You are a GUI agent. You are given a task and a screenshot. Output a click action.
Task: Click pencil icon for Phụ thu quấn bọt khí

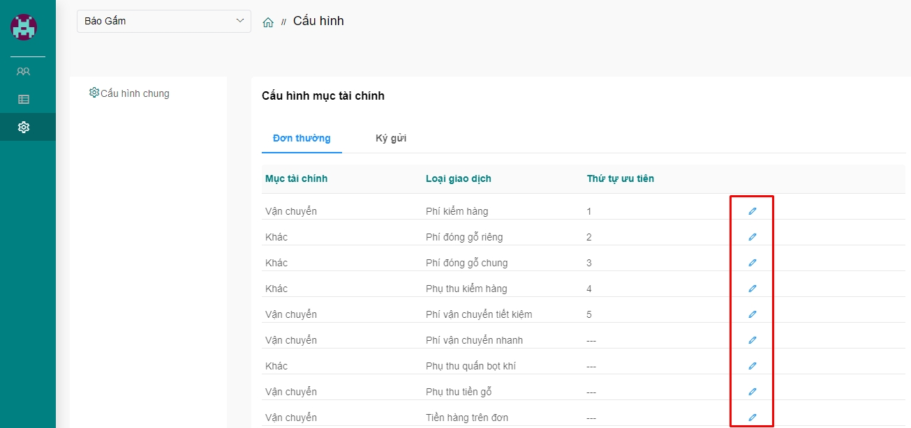coord(752,366)
